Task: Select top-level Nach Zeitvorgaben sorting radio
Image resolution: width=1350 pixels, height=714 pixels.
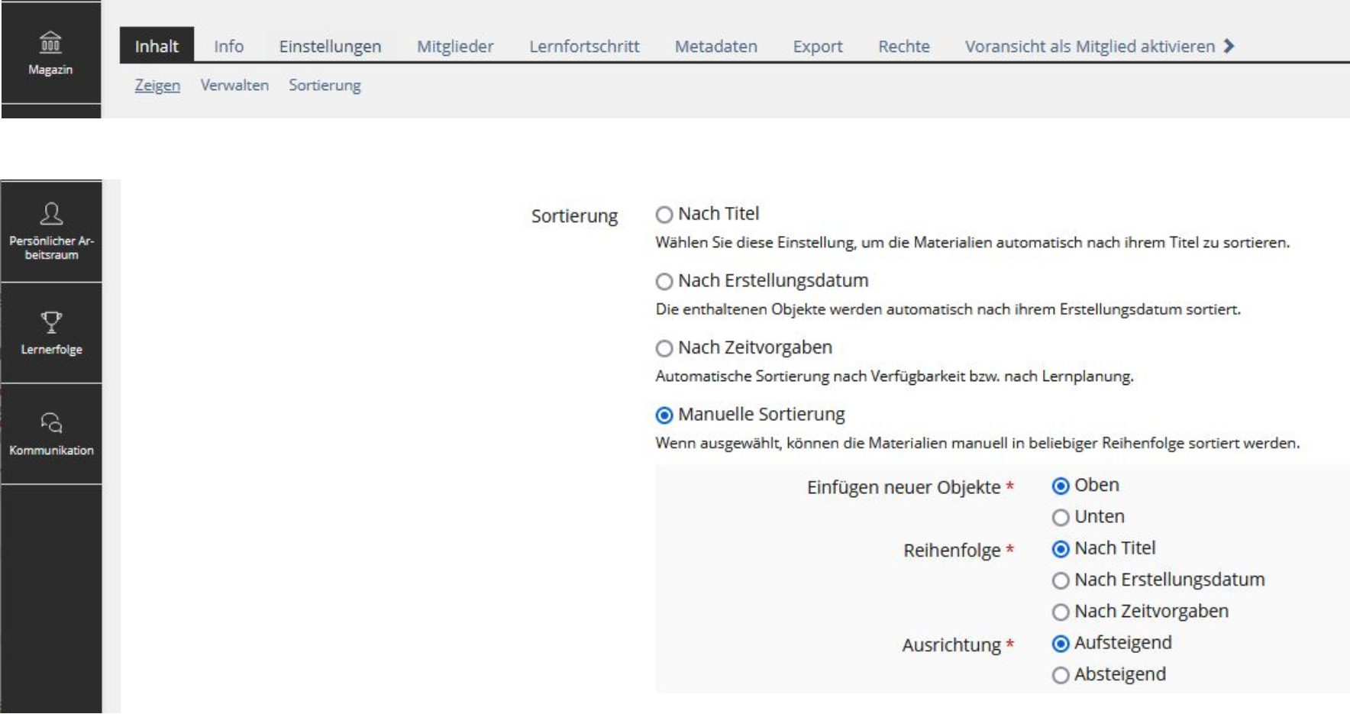Action: click(664, 348)
